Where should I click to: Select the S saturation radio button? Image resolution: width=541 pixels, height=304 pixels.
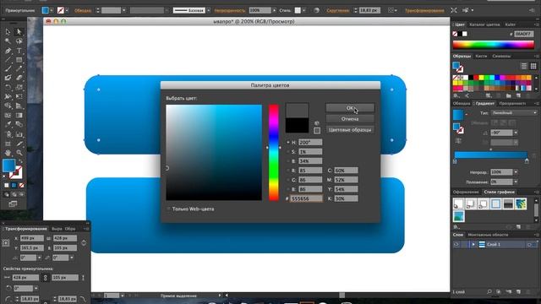[288, 152]
